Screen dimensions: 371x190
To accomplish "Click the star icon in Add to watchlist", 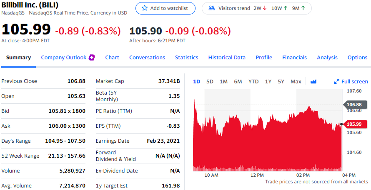I will click(x=145, y=8).
